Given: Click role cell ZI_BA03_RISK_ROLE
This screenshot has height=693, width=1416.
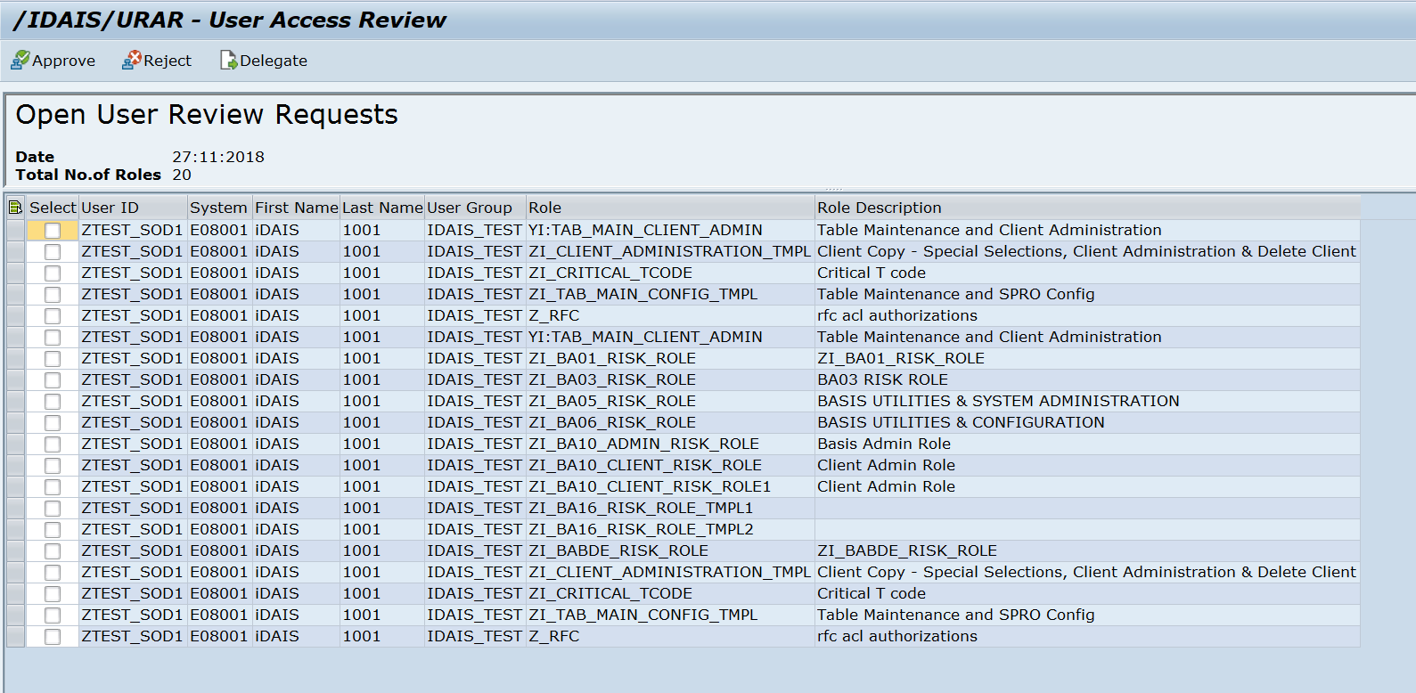Looking at the screenshot, I should (x=670, y=379).
